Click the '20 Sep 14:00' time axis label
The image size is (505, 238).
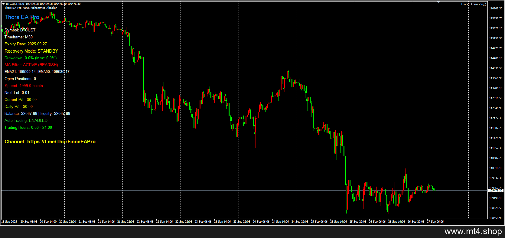pos(48,222)
